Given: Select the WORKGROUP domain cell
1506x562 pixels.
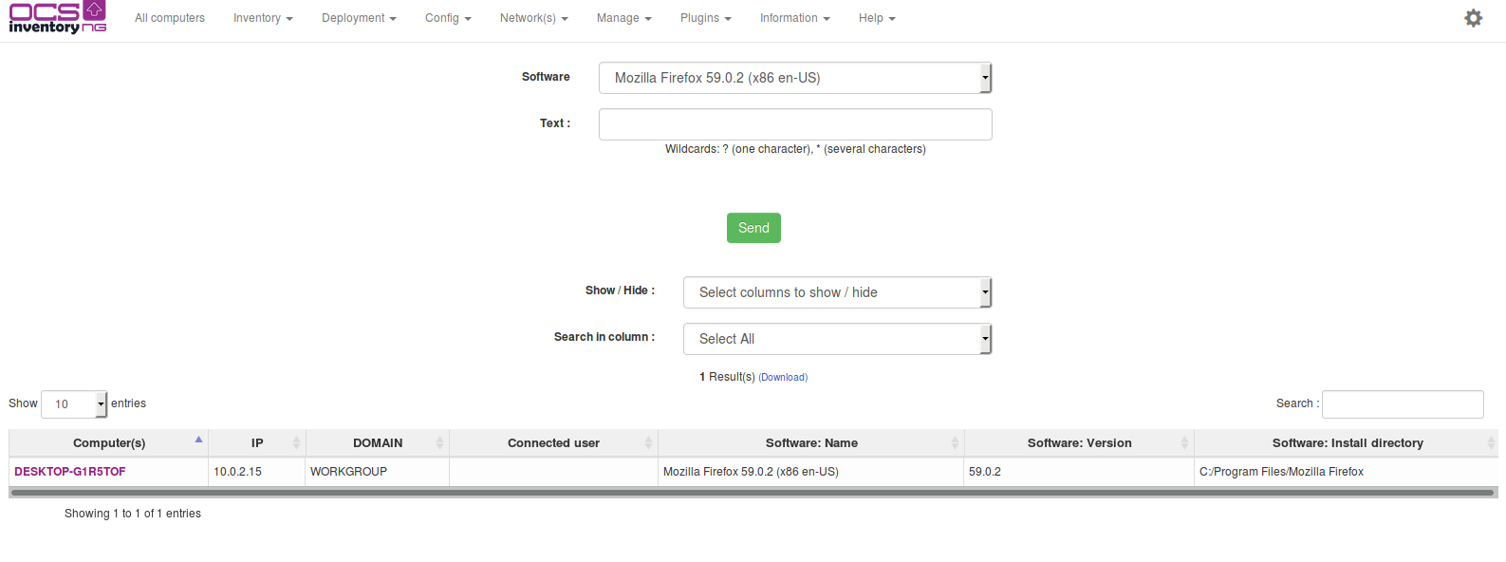Looking at the screenshot, I should pyautogui.click(x=377, y=472).
